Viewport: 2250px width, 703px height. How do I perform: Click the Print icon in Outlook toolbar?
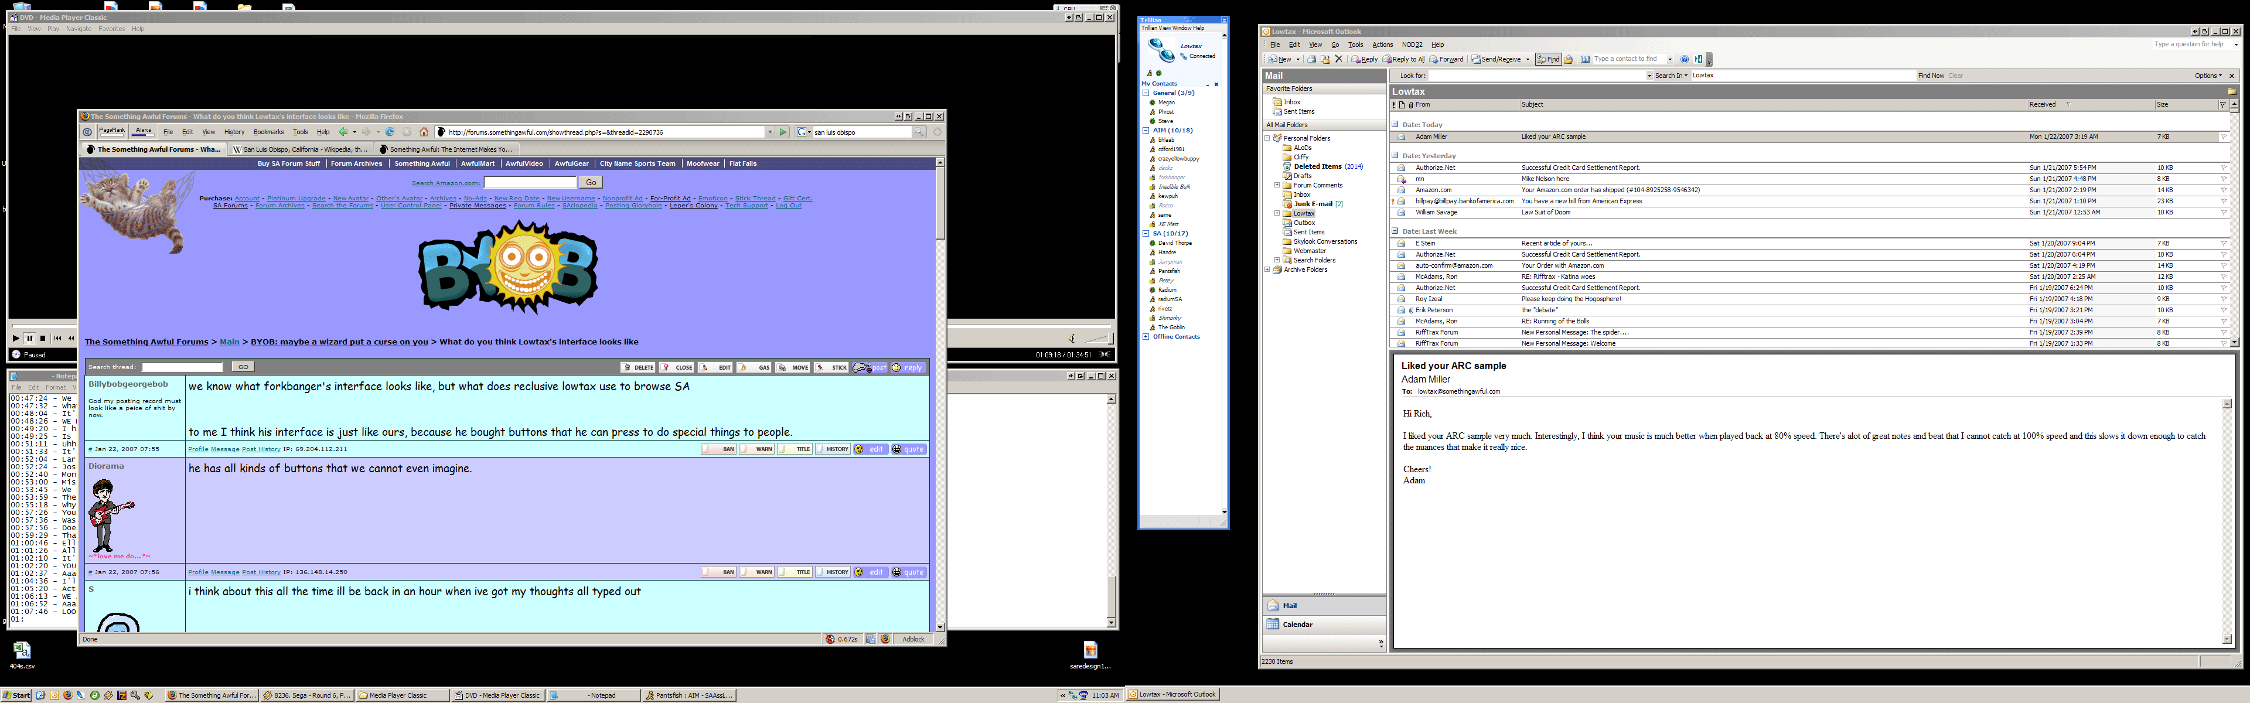click(x=1312, y=59)
